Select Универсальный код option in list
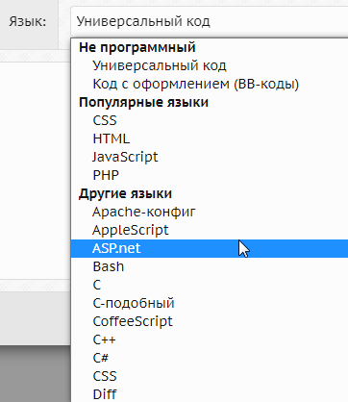The width and height of the screenshot is (348, 402). [210, 65]
